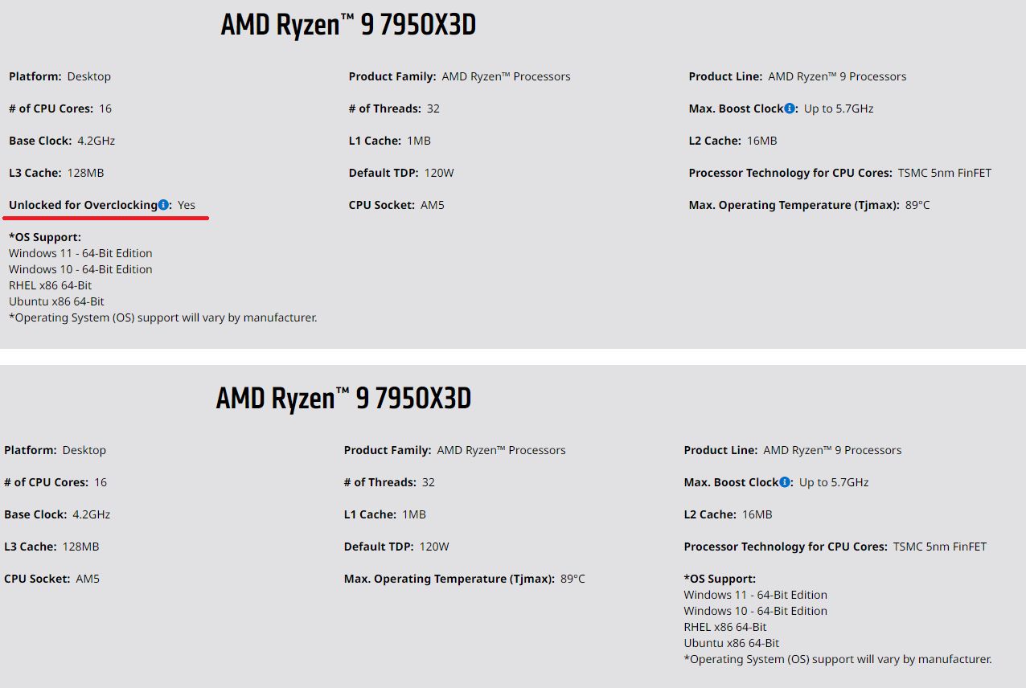Select '# of CPU Cores: 16' in lower spec sheet
This screenshot has height=688, width=1026.
point(55,482)
